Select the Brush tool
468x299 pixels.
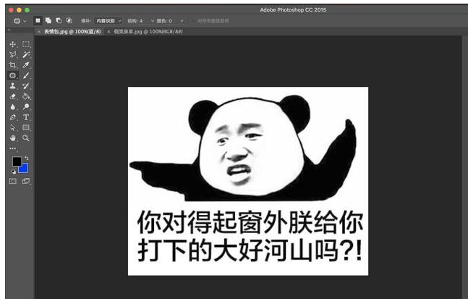27,75
